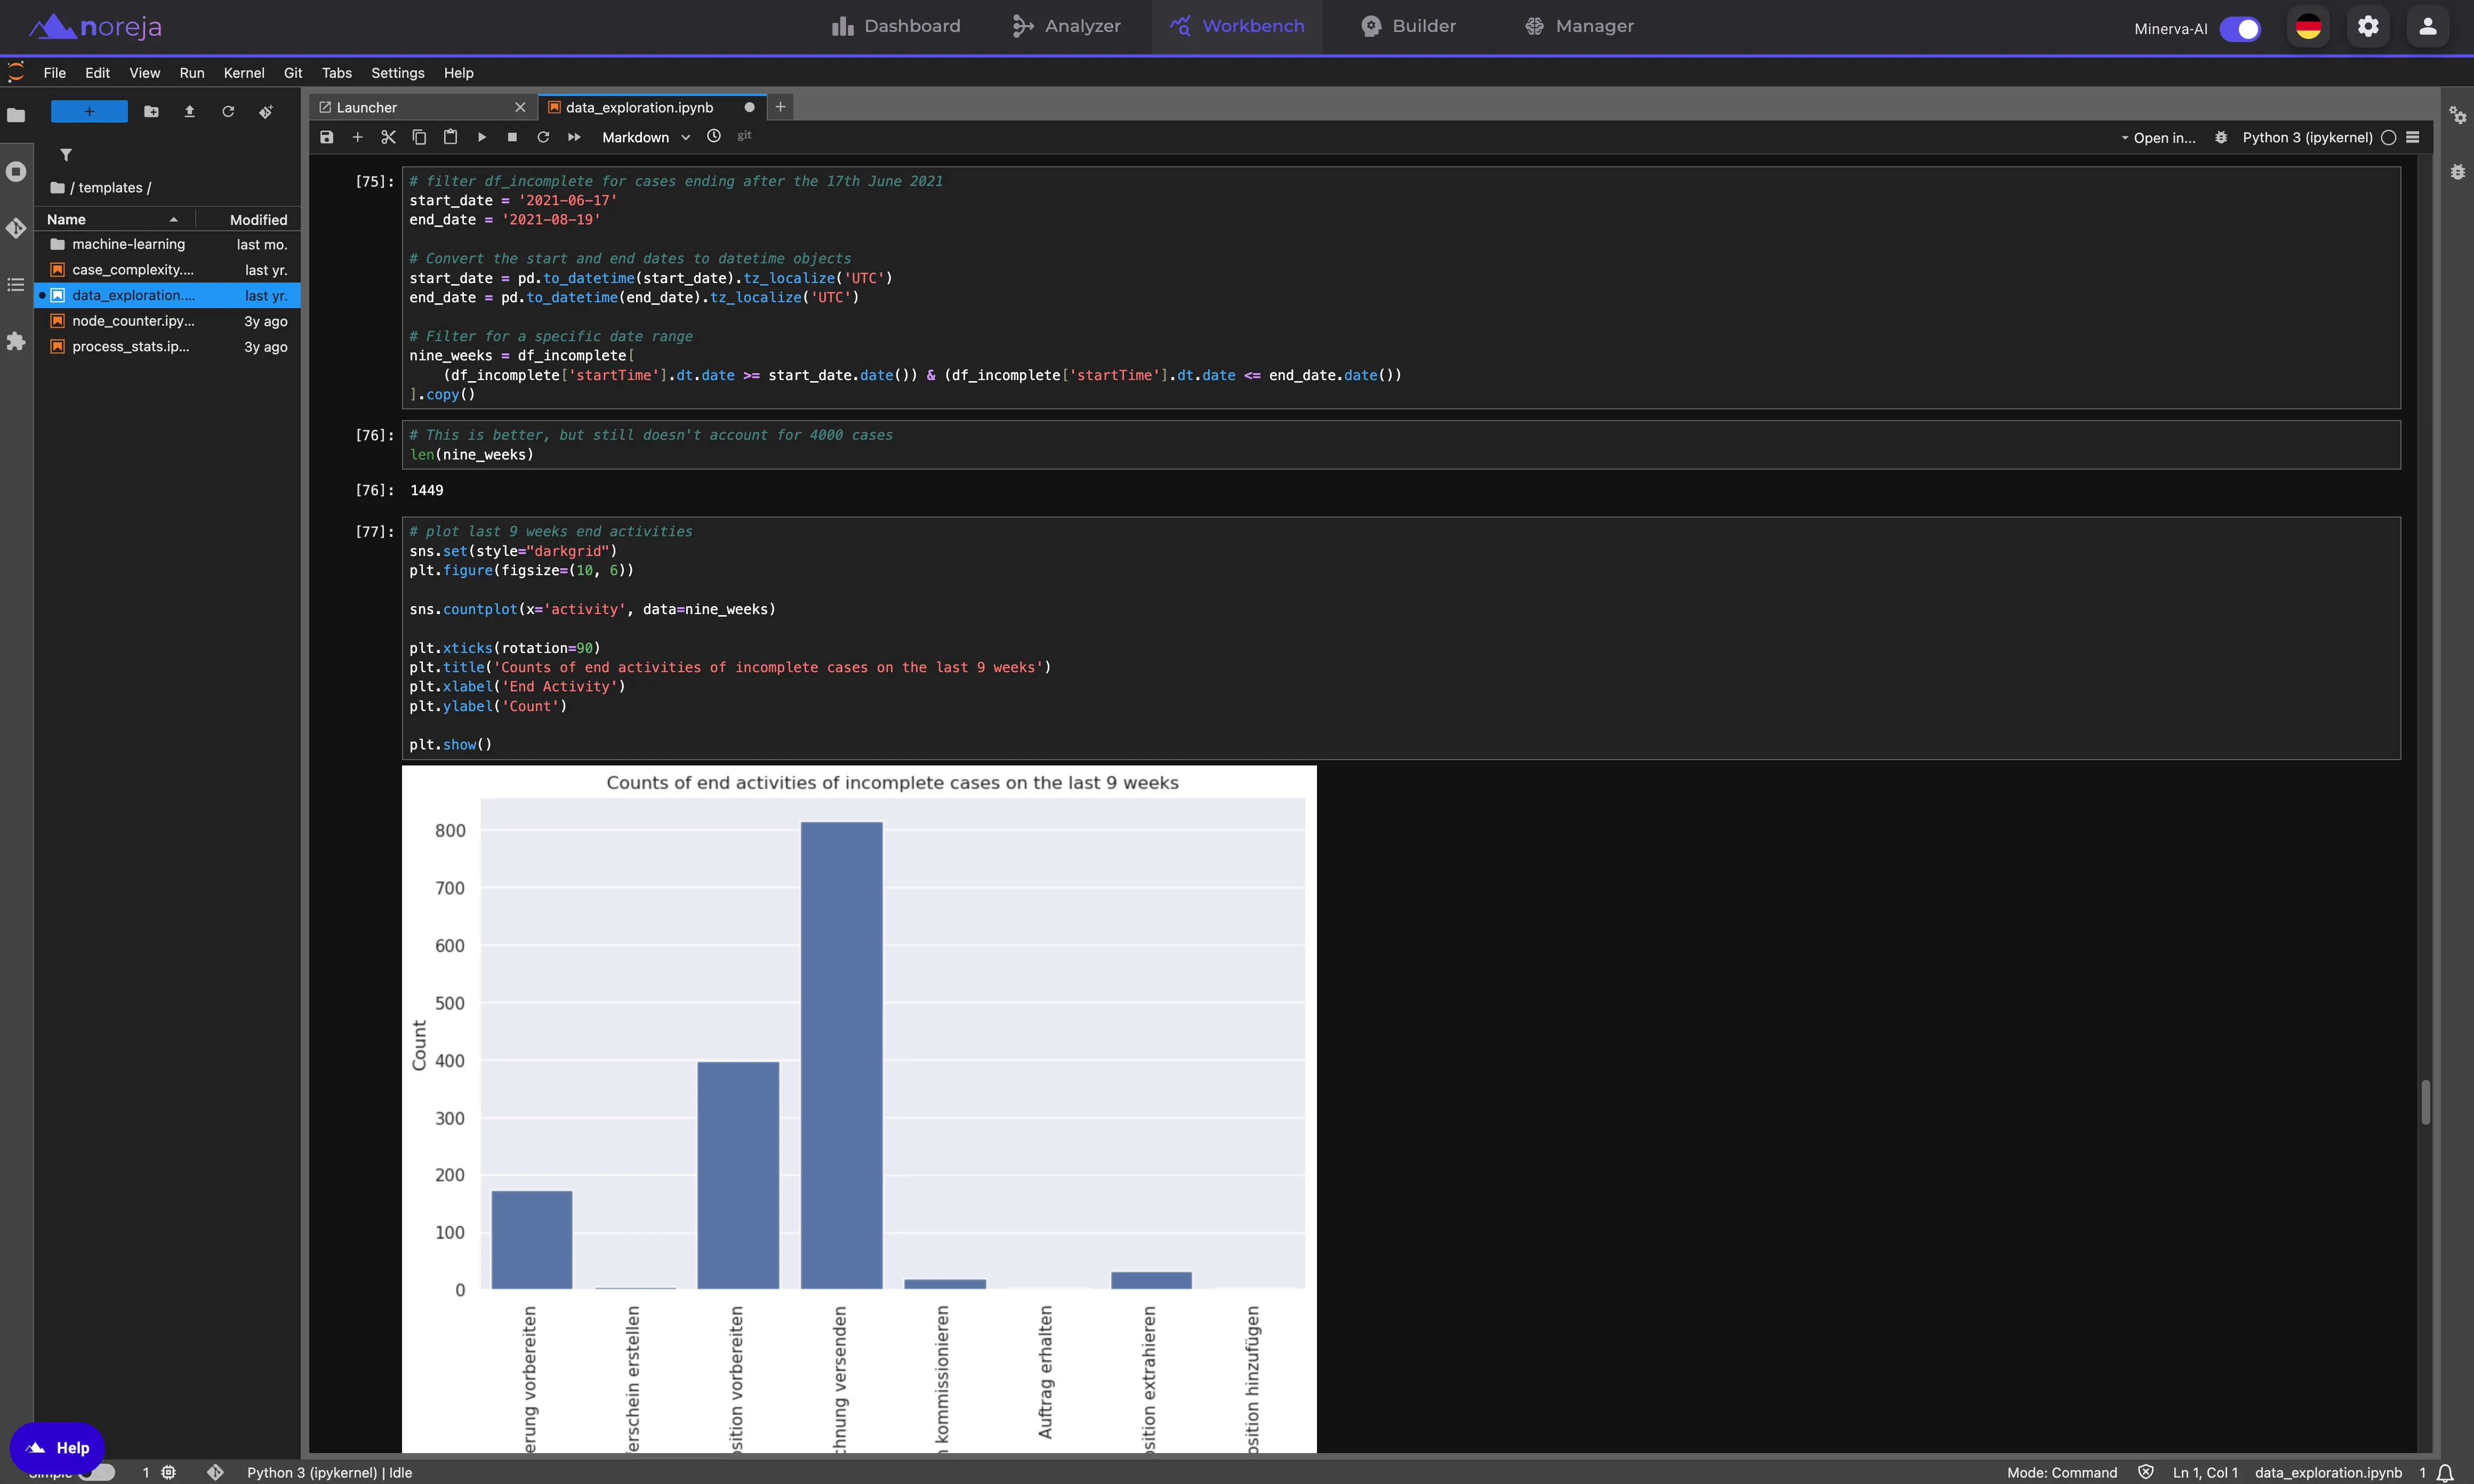Select node_counter notebook in file list

coord(168,321)
